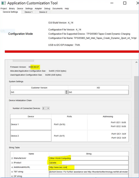This screenshot has height=178, width=139.
Task: Click the Ports column header
Action: tap(69, 116)
